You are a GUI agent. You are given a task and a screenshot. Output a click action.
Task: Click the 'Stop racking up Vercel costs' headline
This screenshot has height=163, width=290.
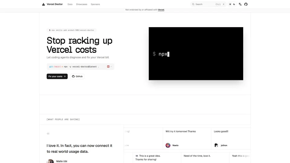coord(79,45)
